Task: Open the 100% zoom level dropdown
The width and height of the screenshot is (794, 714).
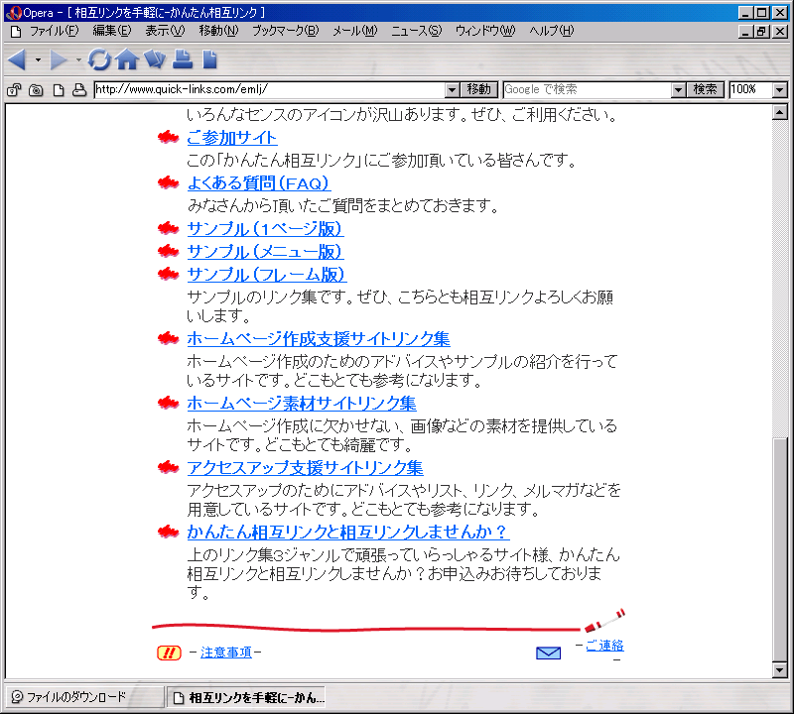Action: 780,90
